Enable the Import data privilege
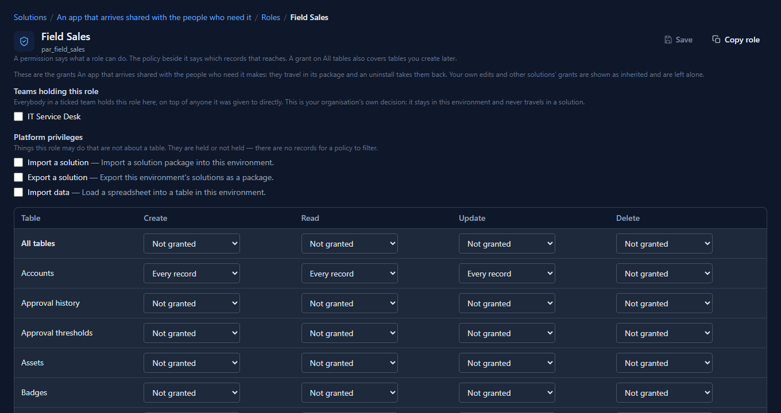This screenshot has width=781, height=413. (18, 192)
